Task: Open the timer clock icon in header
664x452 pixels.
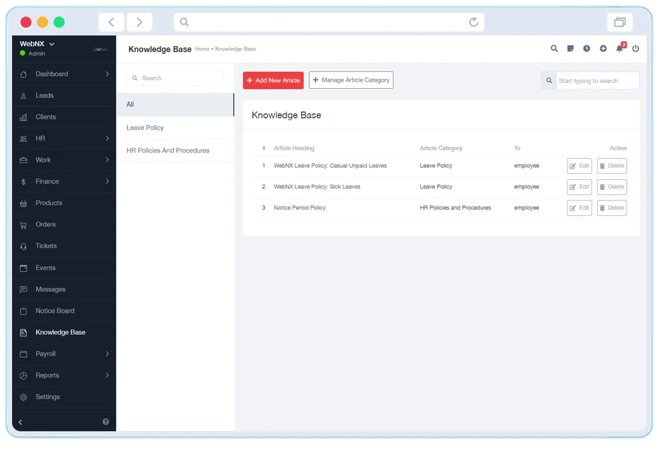Action: point(586,49)
